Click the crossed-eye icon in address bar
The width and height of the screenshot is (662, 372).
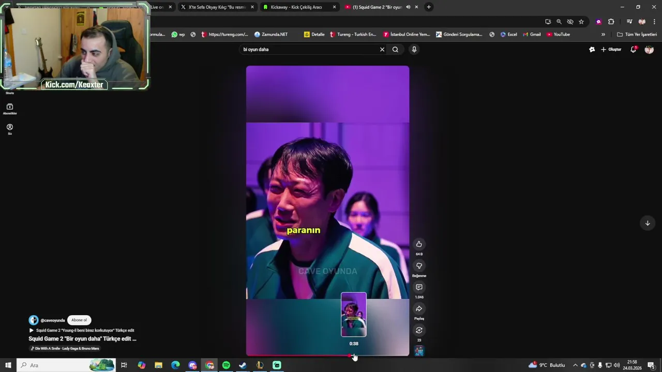tap(570, 22)
